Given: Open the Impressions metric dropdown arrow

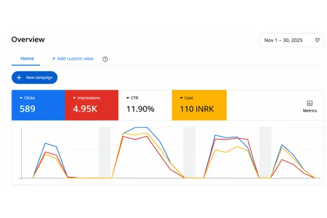Looking at the screenshot, I should point(74,98).
